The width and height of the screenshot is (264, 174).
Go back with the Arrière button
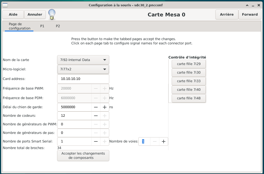pos(227,15)
